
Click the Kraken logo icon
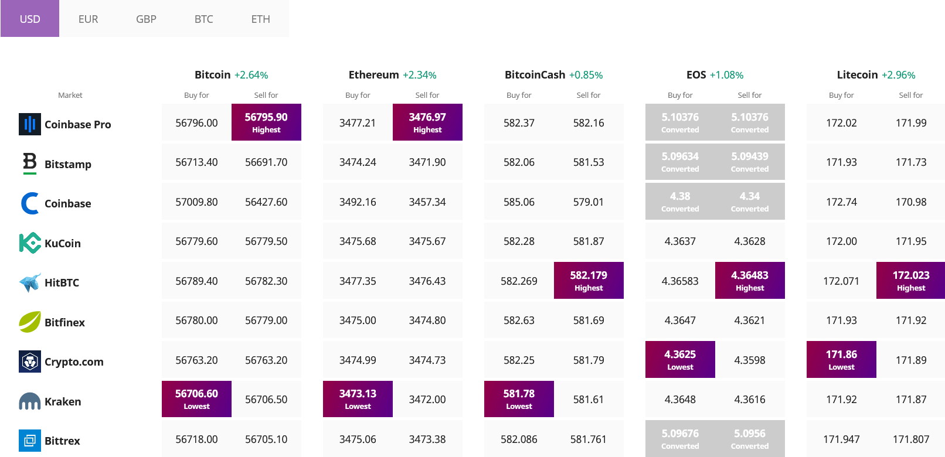point(29,401)
